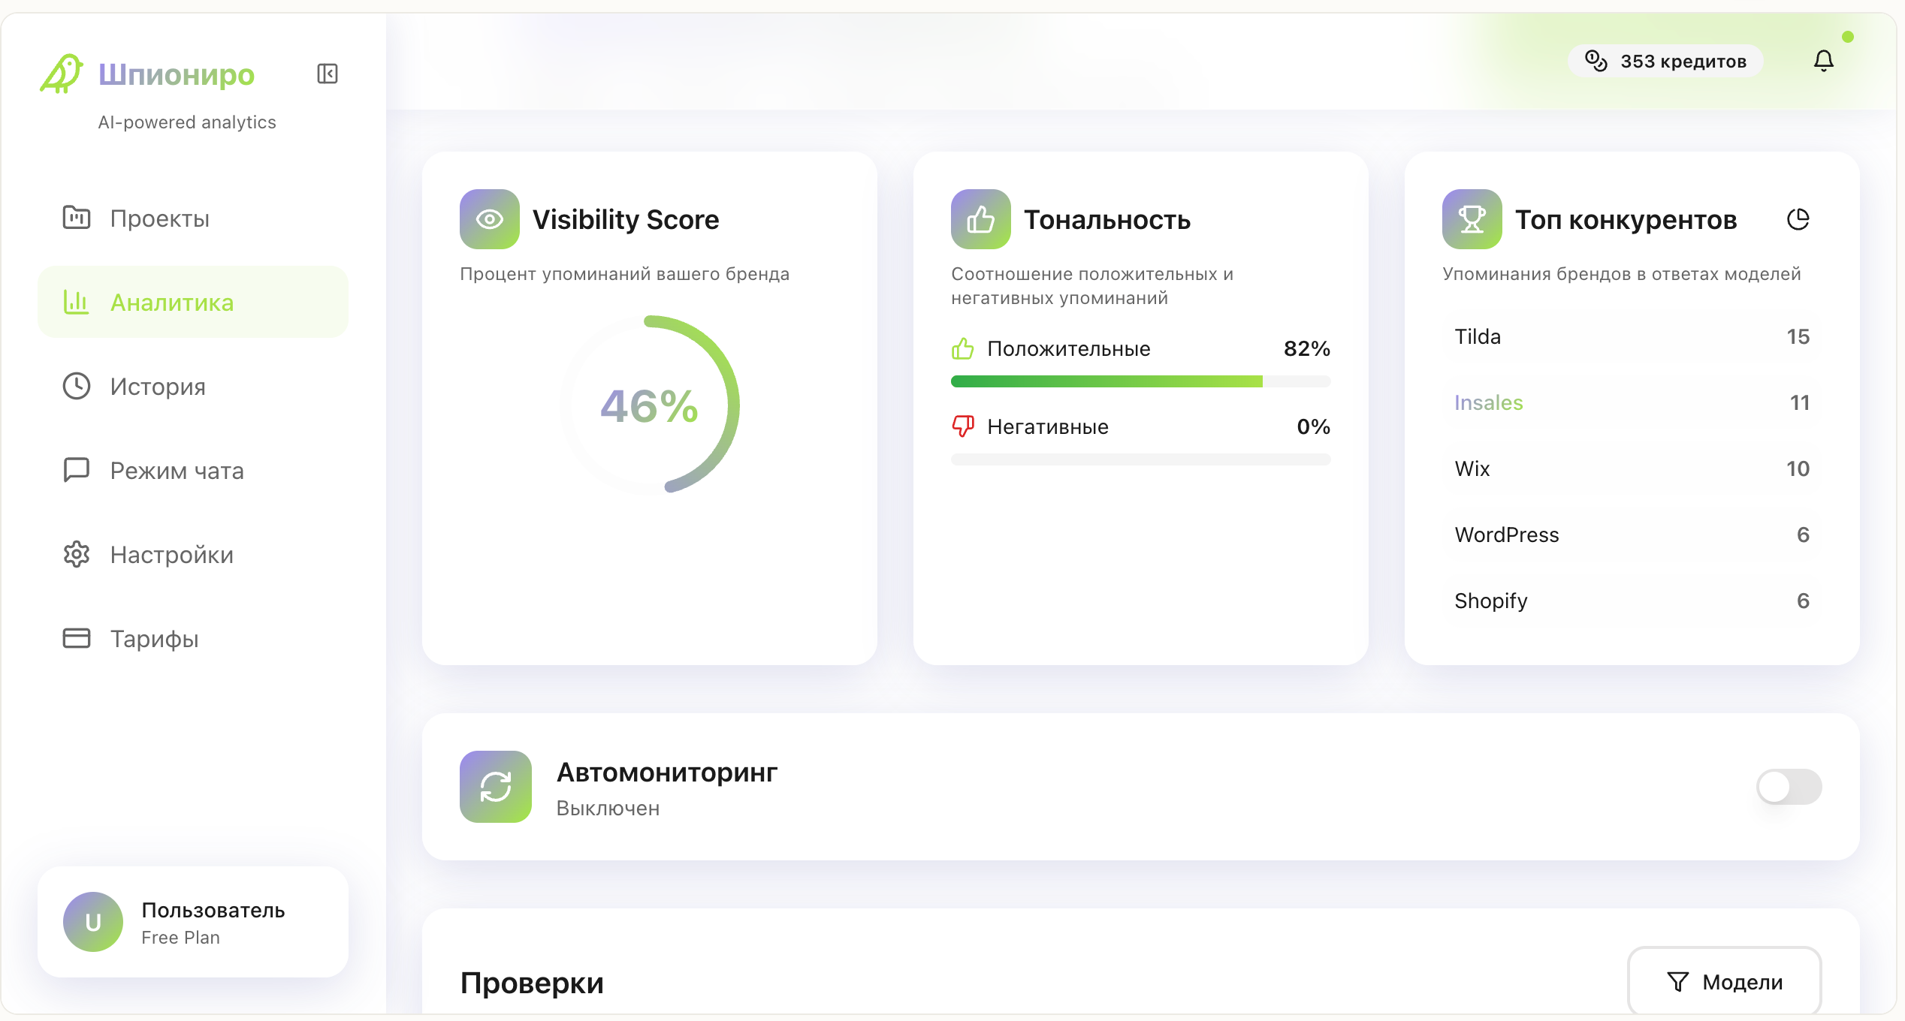Enable the Автомониторинг toggle switch

click(x=1788, y=787)
